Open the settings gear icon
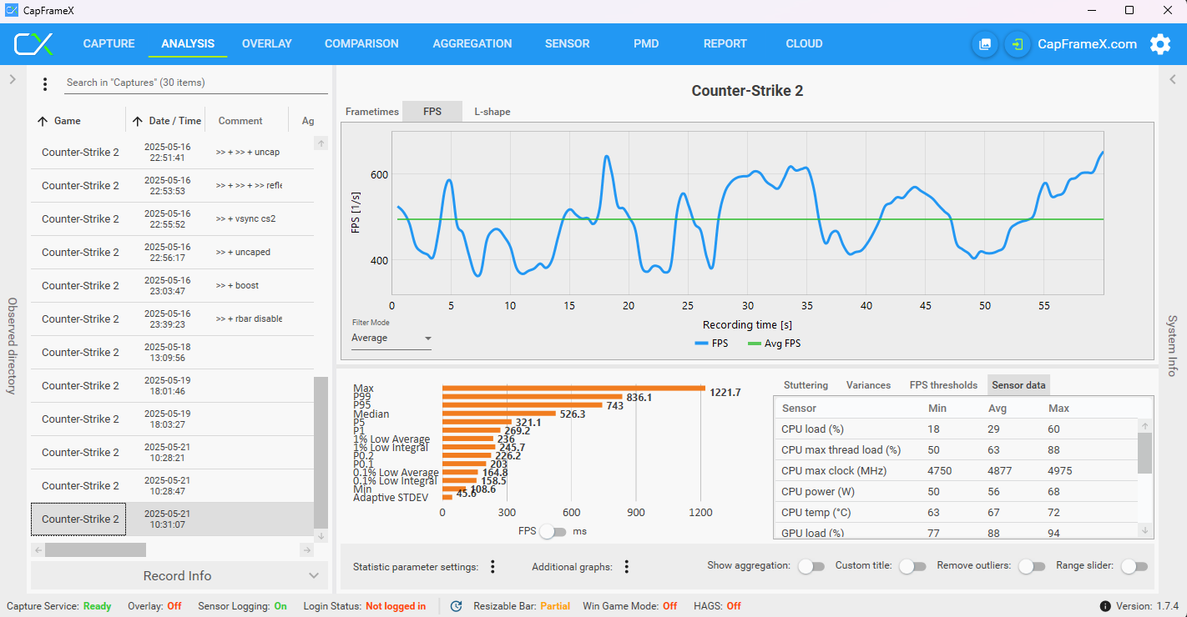The height and width of the screenshot is (617, 1187). tap(1160, 44)
